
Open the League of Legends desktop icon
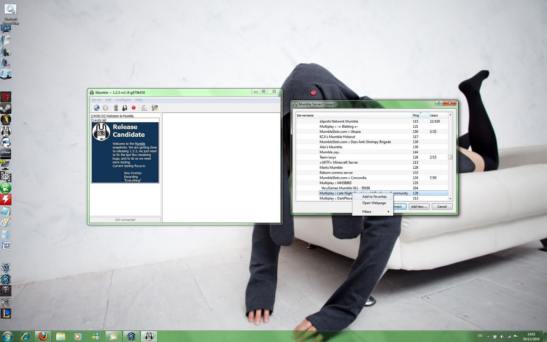point(6,313)
